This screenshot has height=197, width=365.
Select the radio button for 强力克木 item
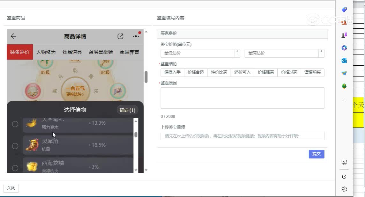click(x=15, y=124)
